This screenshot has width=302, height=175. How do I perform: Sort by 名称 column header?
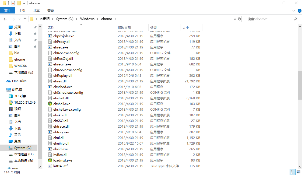(x=51, y=27)
